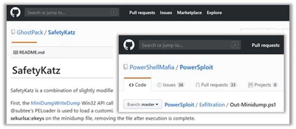Open Pull requests in SafetyKatz header
296x129 pixels.
point(142,13)
